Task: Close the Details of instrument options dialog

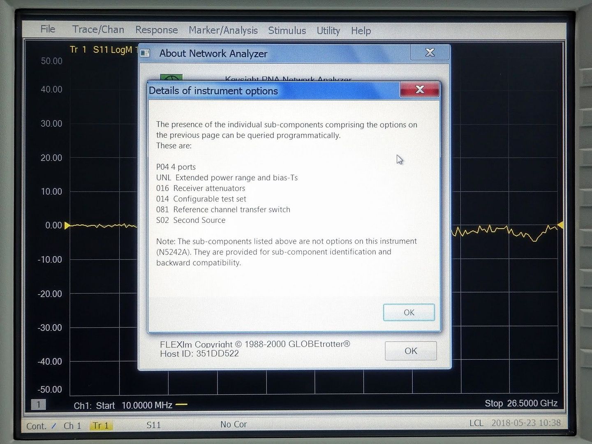Action: pos(420,90)
